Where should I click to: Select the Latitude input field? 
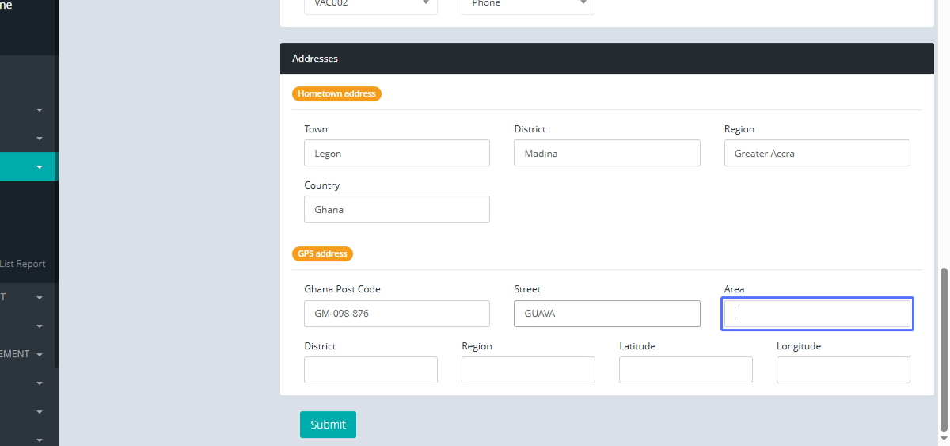686,370
